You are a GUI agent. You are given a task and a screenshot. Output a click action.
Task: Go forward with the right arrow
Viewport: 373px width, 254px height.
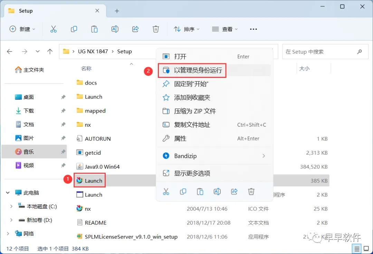tap(25, 52)
